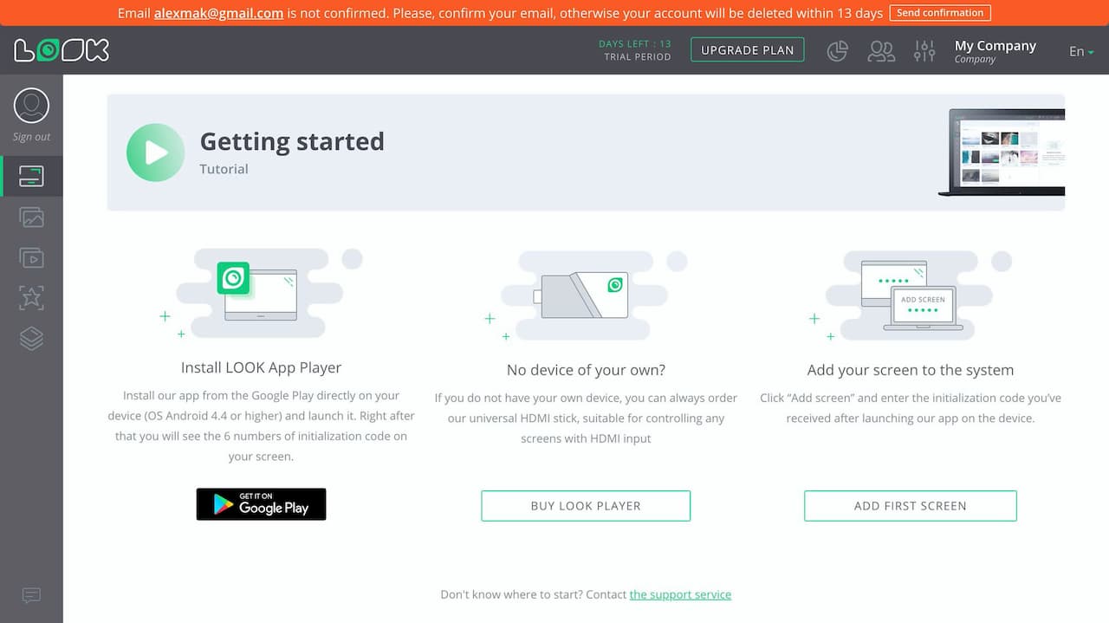Viewport: 1109px width, 623px height.
Task: Click Send confirmation button
Action: [940, 13]
